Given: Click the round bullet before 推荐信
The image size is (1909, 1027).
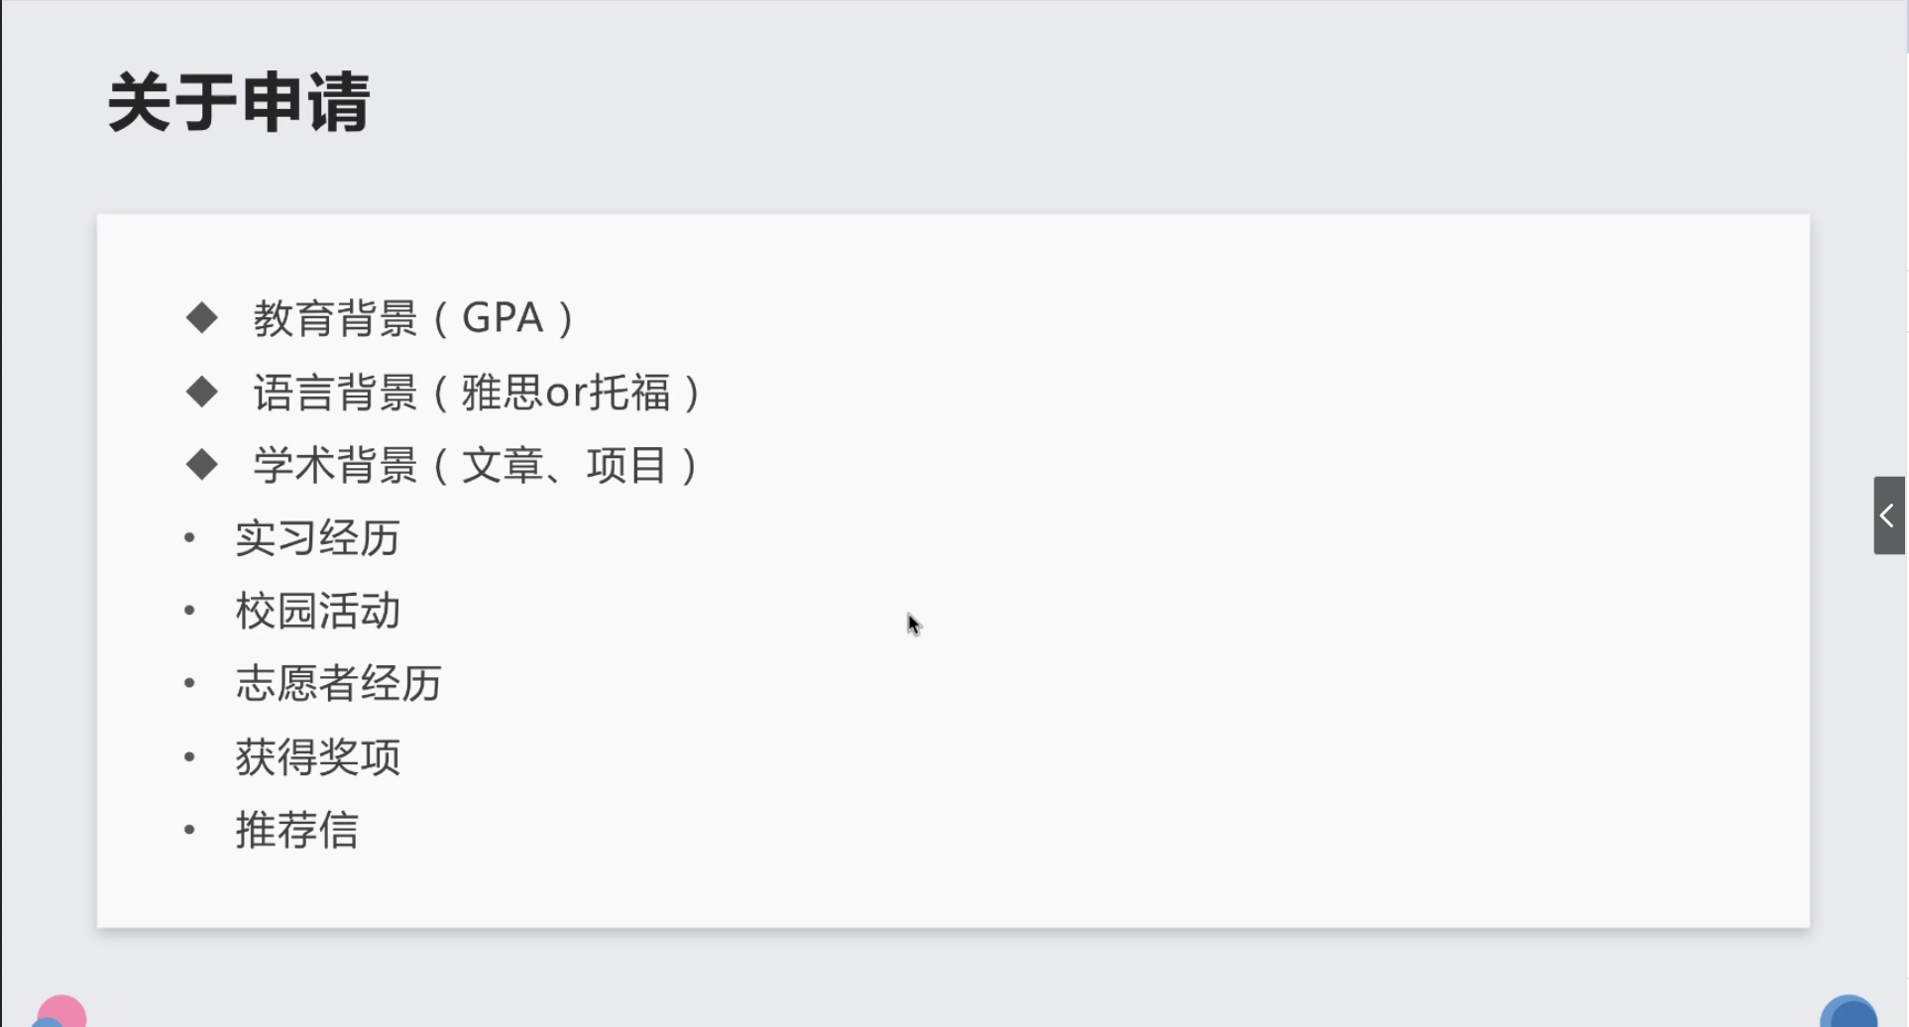Looking at the screenshot, I should pos(189,830).
